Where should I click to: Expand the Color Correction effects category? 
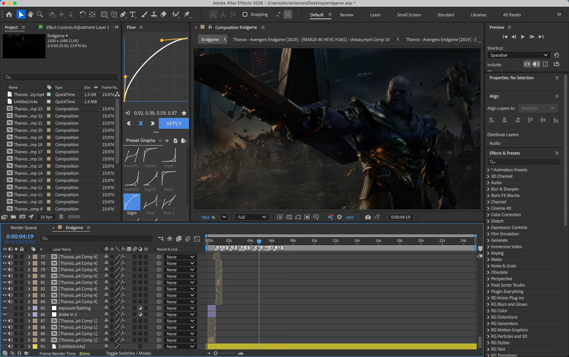point(488,215)
